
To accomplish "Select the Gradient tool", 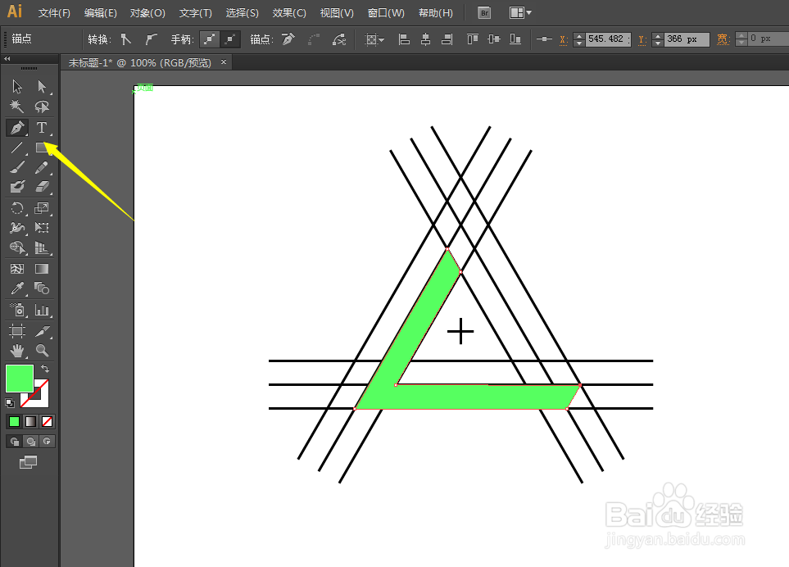I will click(42, 269).
